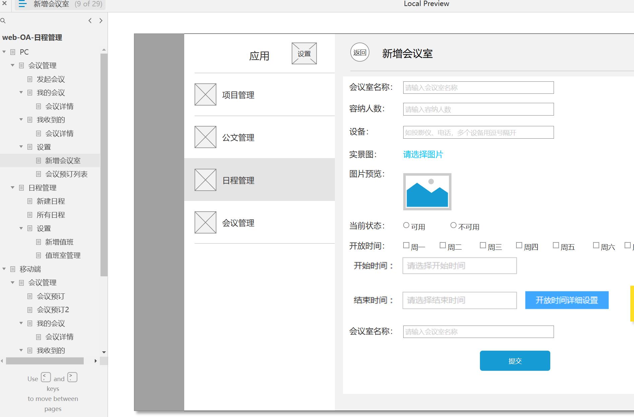Open 值班室管理 page in sitemap
The height and width of the screenshot is (417, 634).
(63, 256)
